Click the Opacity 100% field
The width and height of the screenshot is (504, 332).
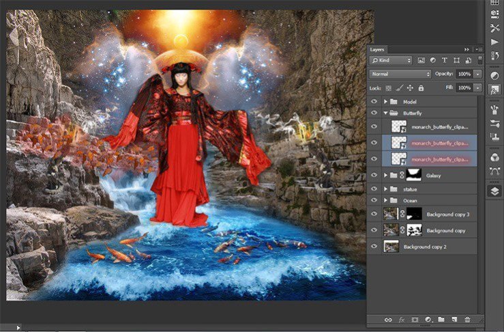(x=465, y=74)
